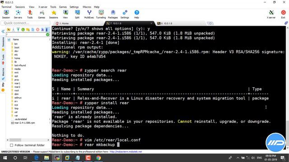Click the red Exit power icon
289x162 pixels.
(283, 14)
